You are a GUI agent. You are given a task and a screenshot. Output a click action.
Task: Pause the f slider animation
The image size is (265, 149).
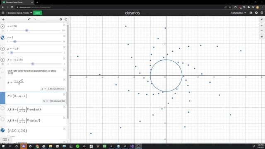coord(2,60)
